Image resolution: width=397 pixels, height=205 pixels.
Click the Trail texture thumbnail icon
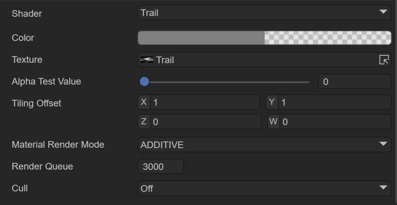click(147, 60)
